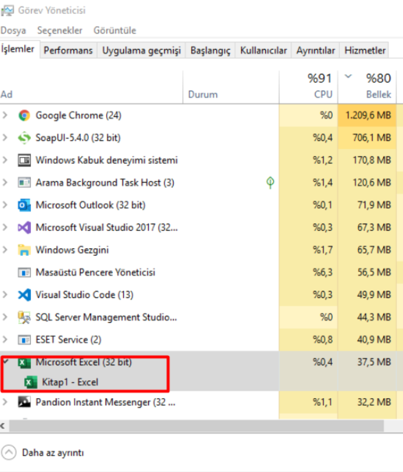403x472 pixels.
Task: Switch to the Uygulama geçmişi tab
Action: coord(141,50)
